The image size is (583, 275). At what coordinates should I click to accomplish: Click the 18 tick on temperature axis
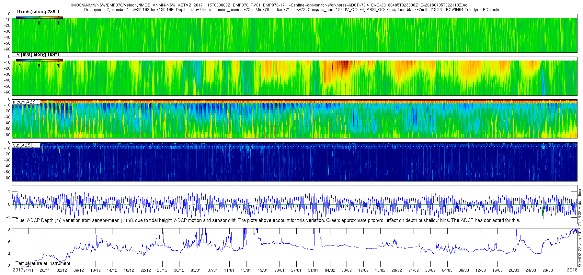click(x=8, y=230)
